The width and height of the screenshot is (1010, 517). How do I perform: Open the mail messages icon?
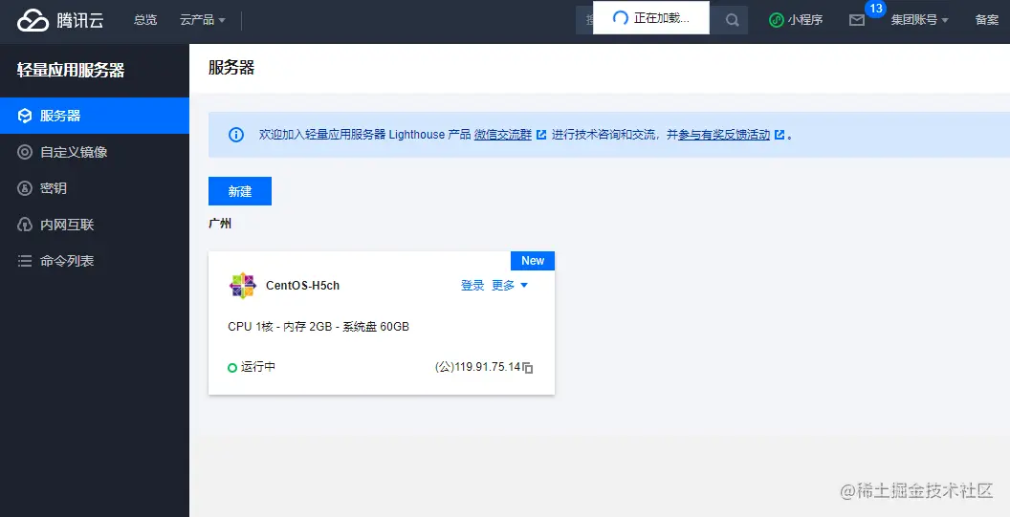pos(857,21)
